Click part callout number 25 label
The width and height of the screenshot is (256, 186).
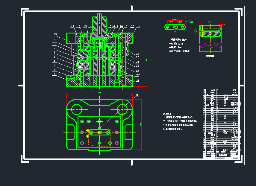137,65
